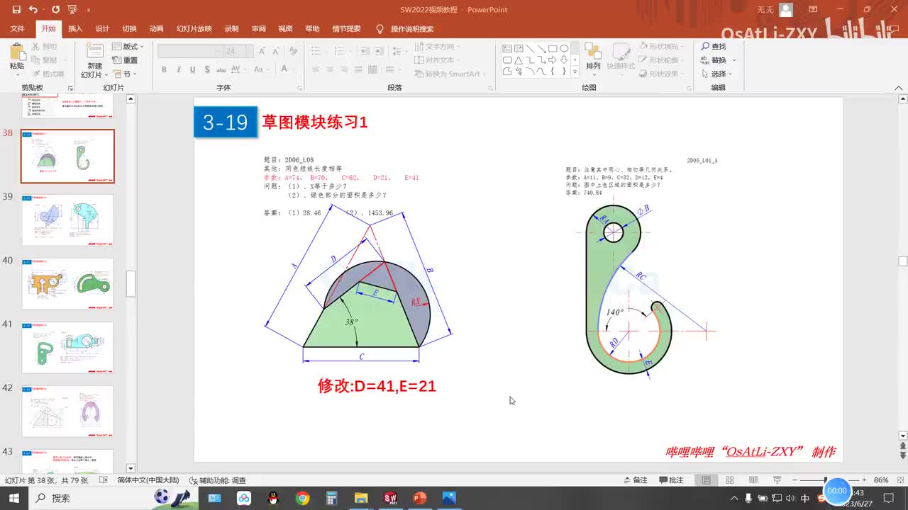
Task: Expand the shapes gallery More arrow
Action: pos(575,72)
